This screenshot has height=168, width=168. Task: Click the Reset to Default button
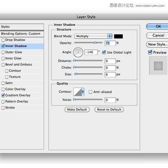click(109, 110)
